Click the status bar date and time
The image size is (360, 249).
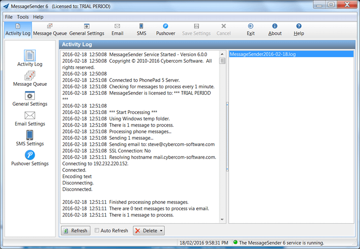(204, 243)
